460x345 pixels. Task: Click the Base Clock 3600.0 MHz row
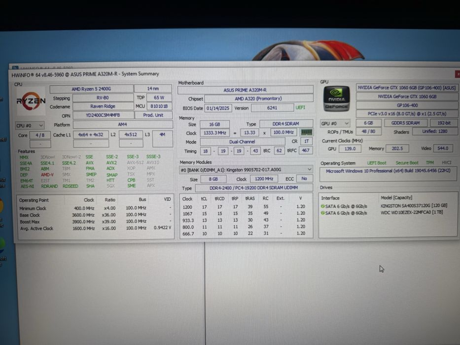[x=95, y=215]
